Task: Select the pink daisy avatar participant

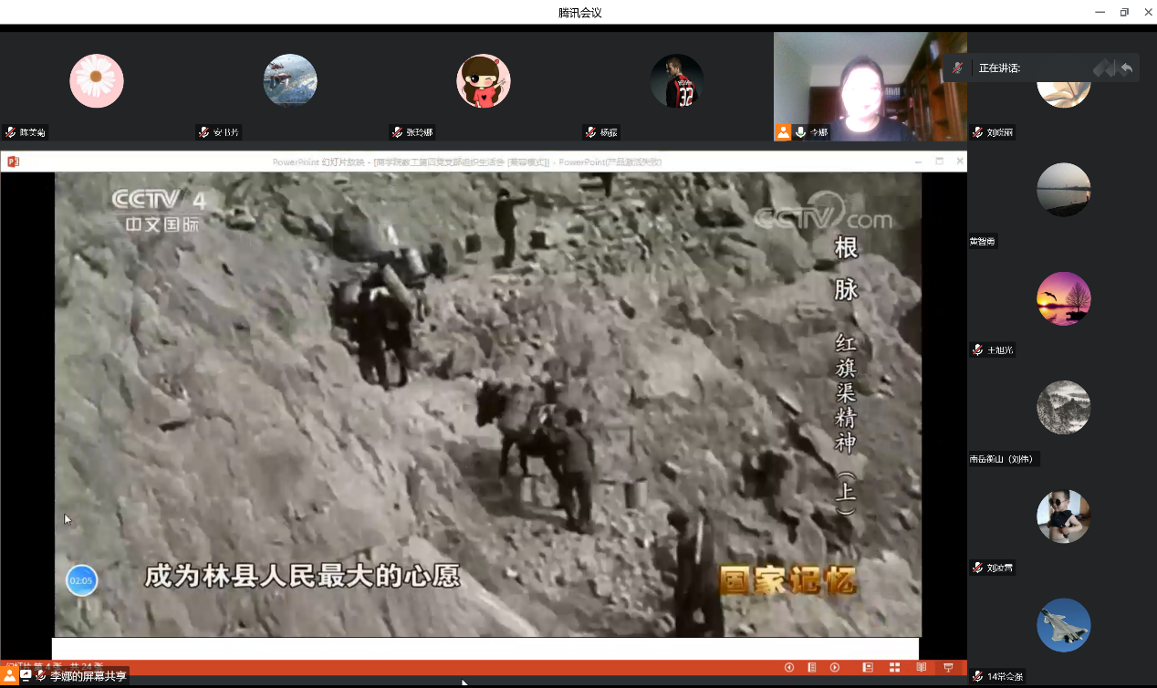Action: pyautogui.click(x=97, y=81)
